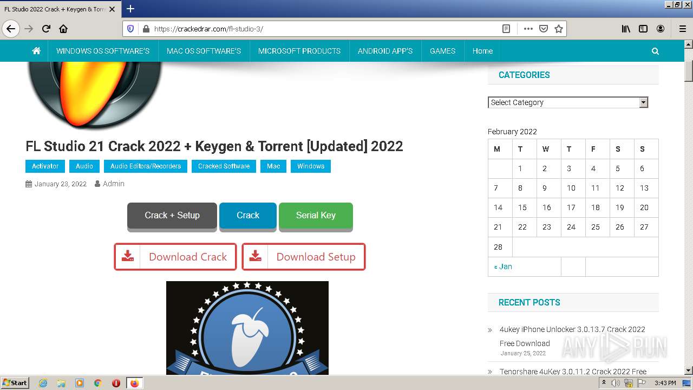Switch to Firefox taskbar button
The image size is (693, 390).
pos(134,383)
